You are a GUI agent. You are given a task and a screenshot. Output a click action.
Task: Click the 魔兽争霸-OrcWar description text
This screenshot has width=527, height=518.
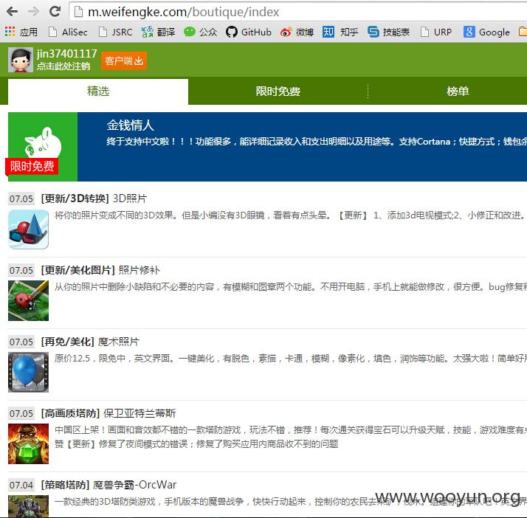click(291, 502)
